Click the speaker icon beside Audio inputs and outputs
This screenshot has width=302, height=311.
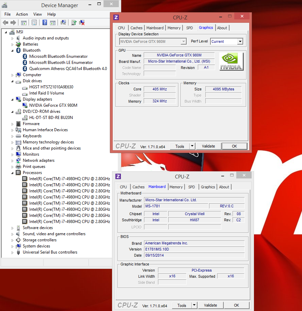click(18, 38)
